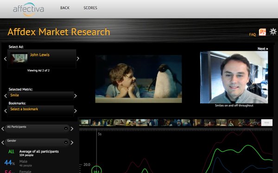Next option arrow beside Gender

pos(72,143)
